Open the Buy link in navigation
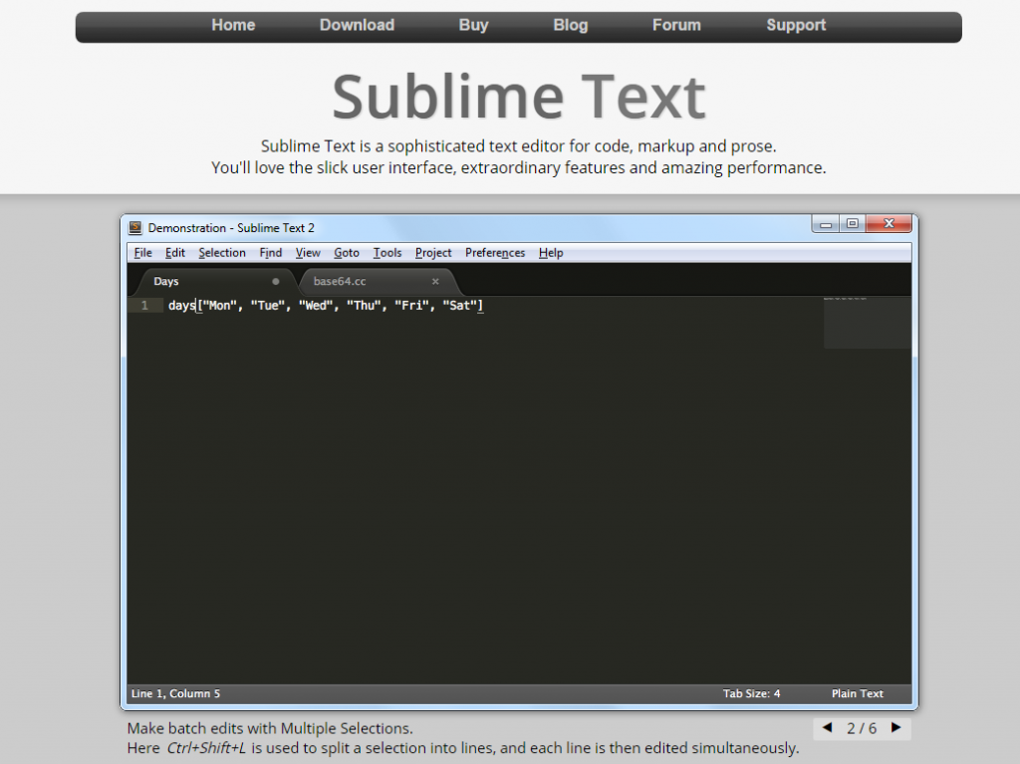 tap(473, 26)
